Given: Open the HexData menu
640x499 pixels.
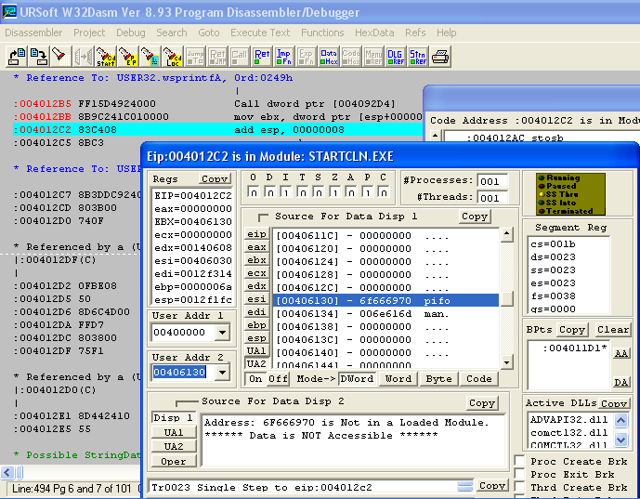Looking at the screenshot, I should coord(374,33).
